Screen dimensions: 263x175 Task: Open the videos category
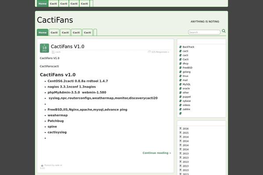pyautogui.click(x=186, y=105)
